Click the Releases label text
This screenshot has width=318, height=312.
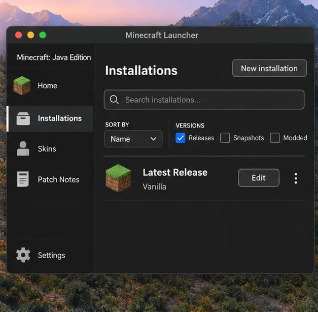click(x=201, y=138)
